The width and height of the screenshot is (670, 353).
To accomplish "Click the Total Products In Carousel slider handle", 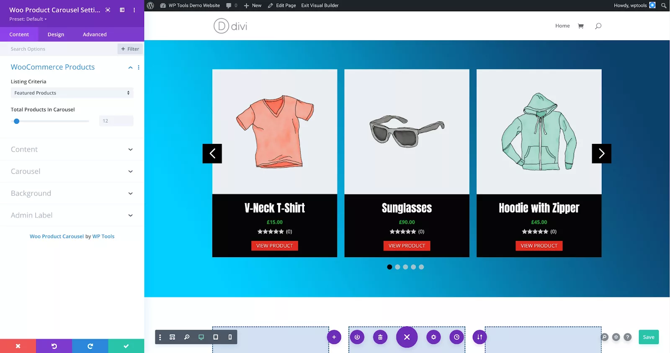I will pos(16,121).
